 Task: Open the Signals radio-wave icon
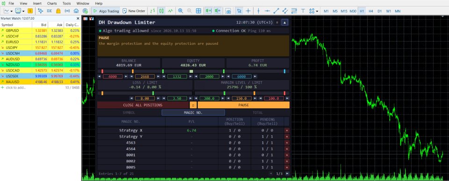67,11
